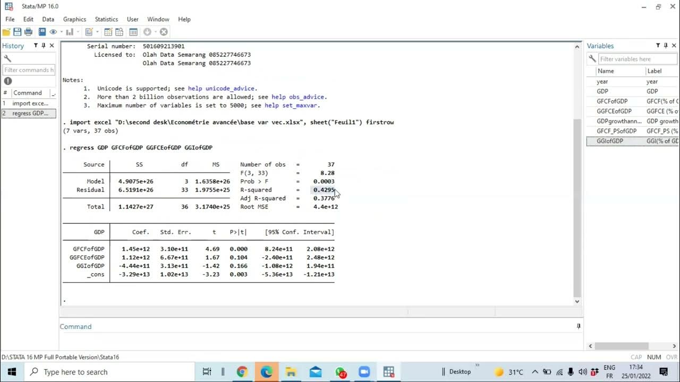Expand More icon dropdown arrow
The width and height of the screenshot is (680, 382).
pos(155,32)
